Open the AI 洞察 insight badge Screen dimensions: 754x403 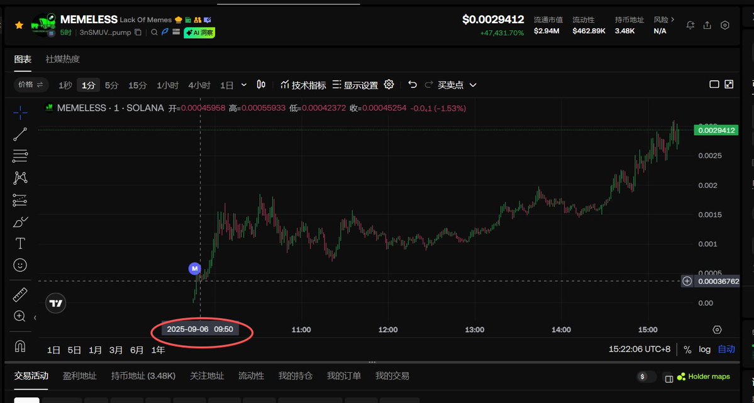[199, 32]
